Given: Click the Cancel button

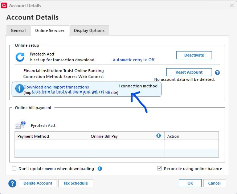Looking at the screenshot, I should [214, 183].
